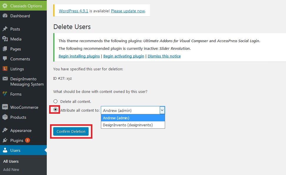The height and width of the screenshot is (175, 286).
Task: Open the Forms menu label
Action: tap(16, 94)
